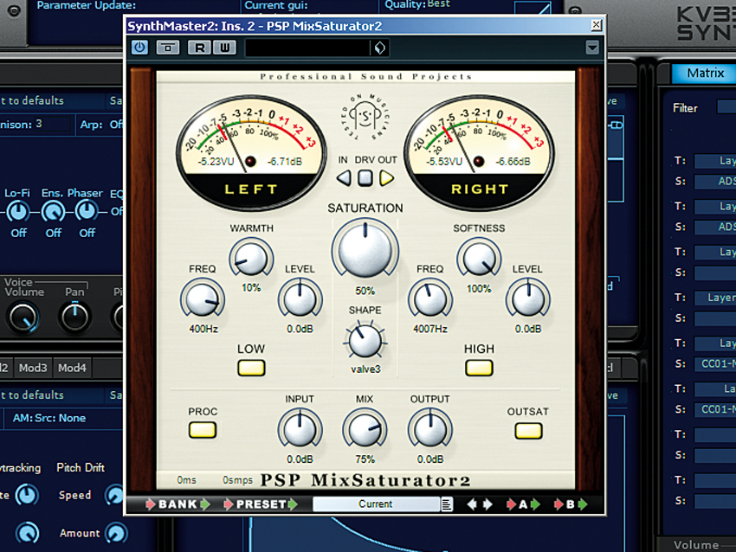This screenshot has height=552, width=736.
Task: Switch to the Mod3 tab
Action: pos(33,368)
